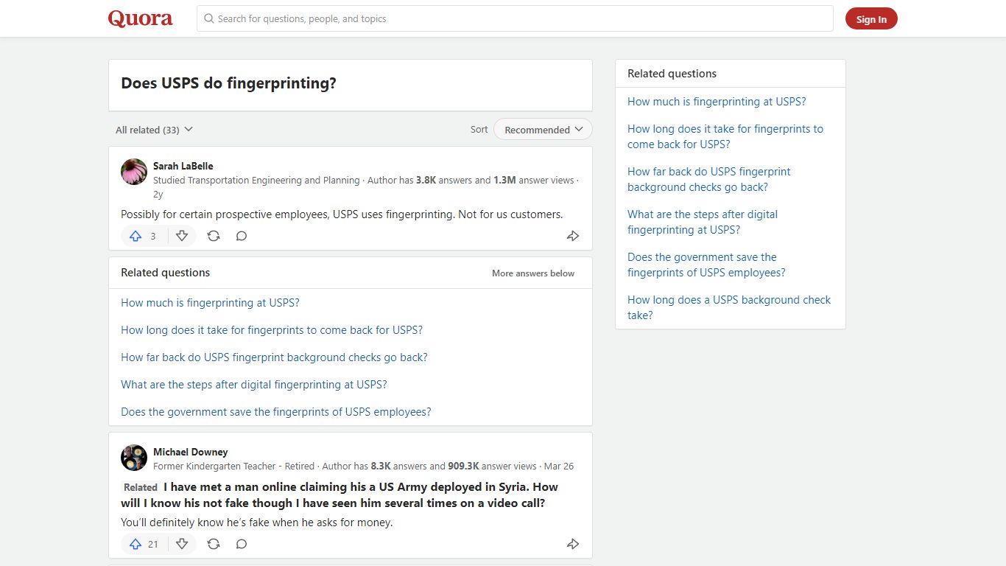Downvote Michael Downey's answer

(x=182, y=544)
